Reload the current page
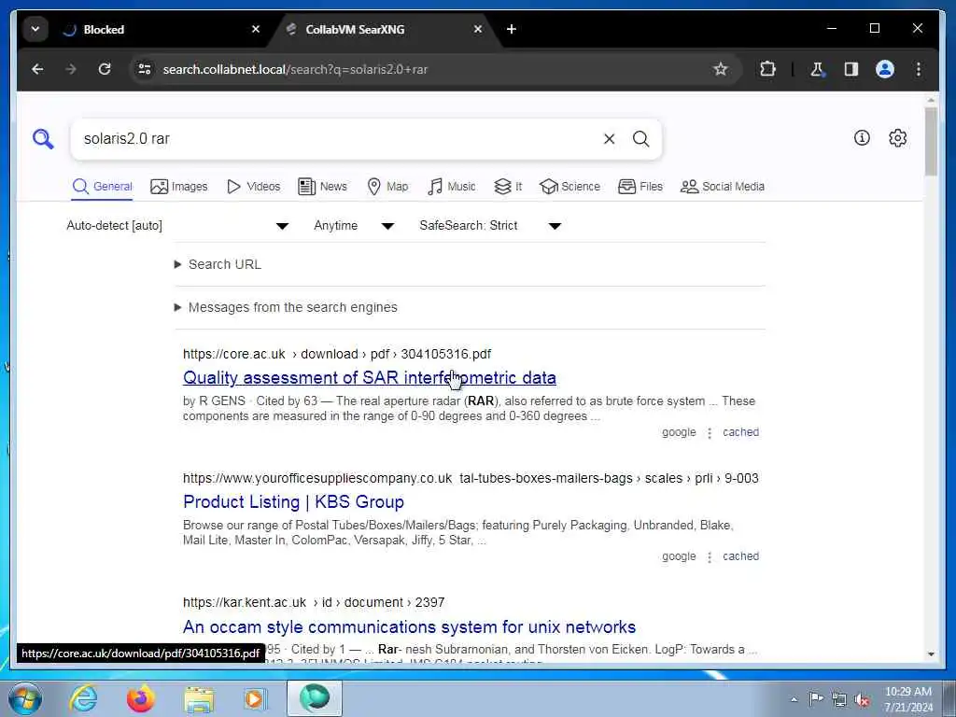956x717 pixels. click(105, 69)
